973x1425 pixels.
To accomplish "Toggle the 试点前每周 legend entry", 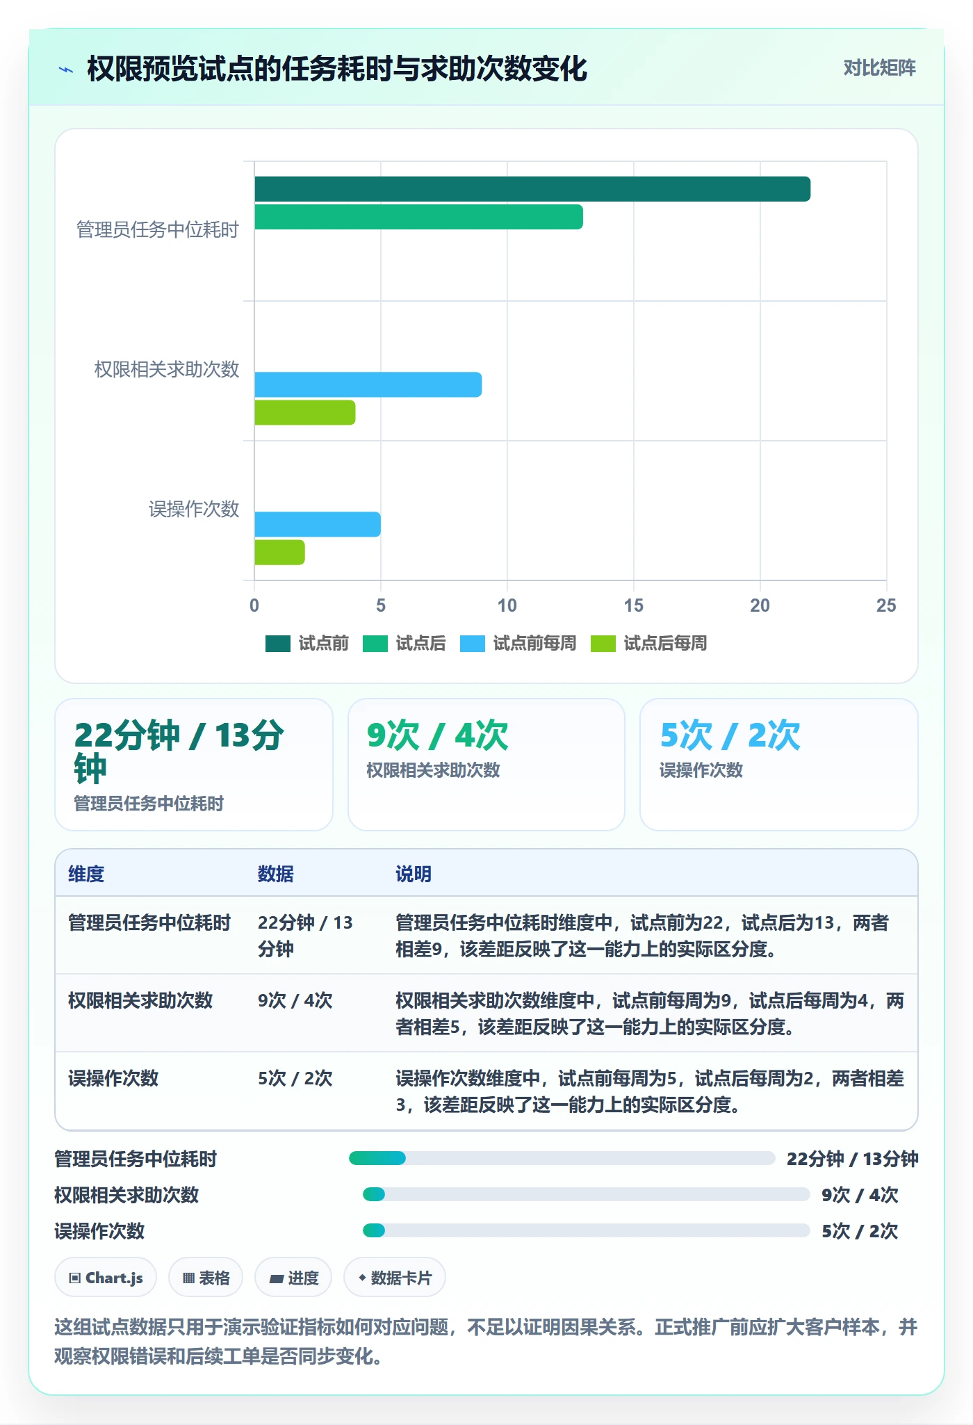I will (x=518, y=644).
